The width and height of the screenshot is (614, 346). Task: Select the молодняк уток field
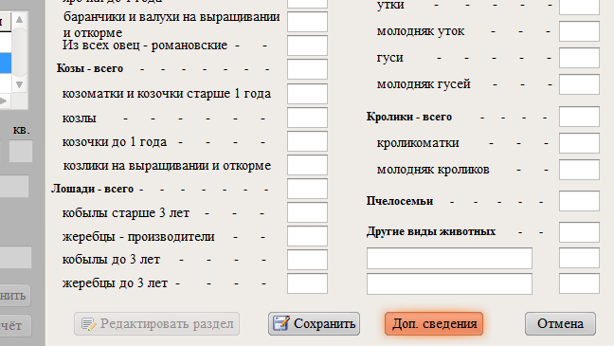click(x=579, y=31)
